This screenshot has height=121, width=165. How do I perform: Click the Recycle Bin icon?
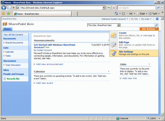pyautogui.click(x=5, y=79)
